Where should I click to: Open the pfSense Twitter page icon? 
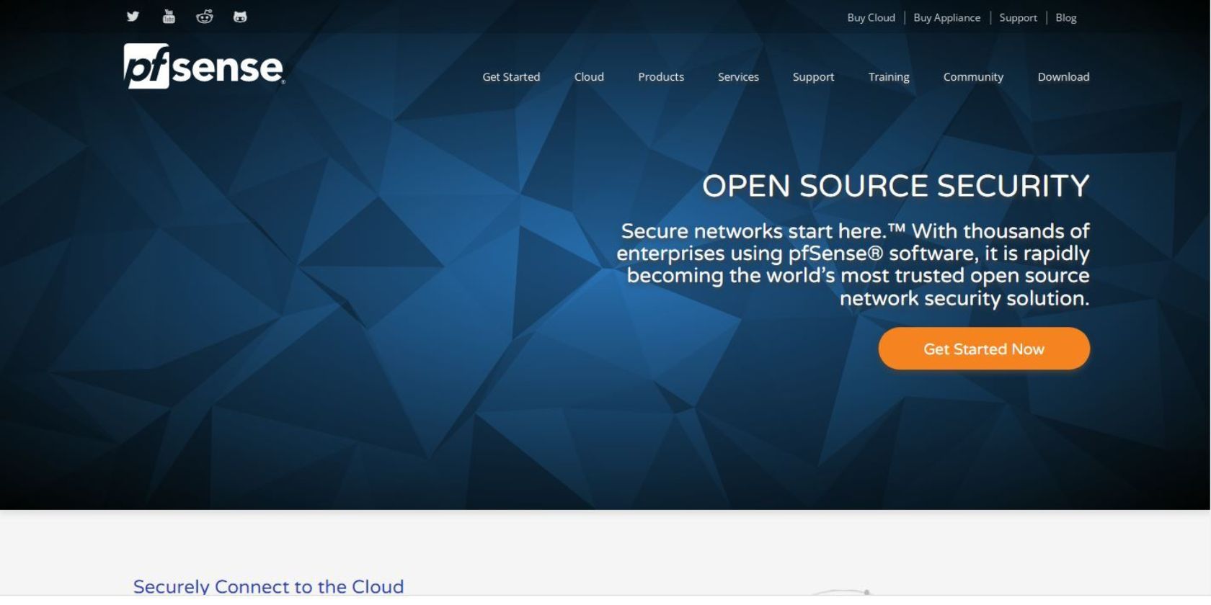[133, 17]
